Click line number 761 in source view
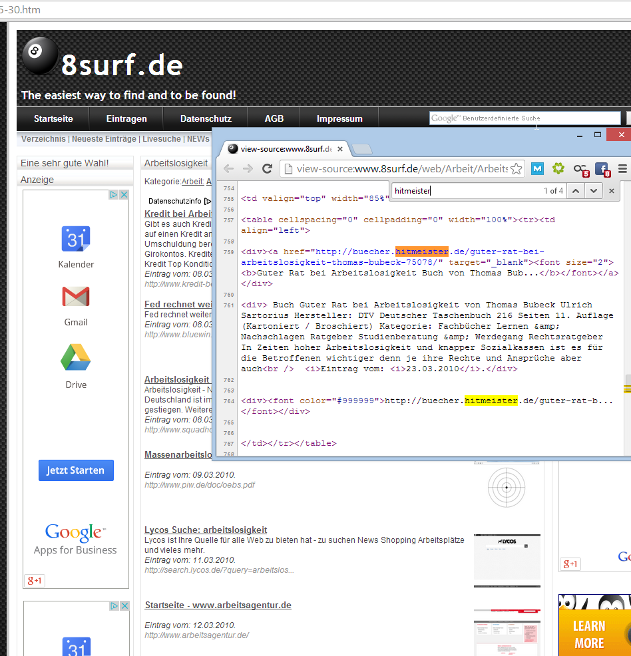Viewport: 631px width, 656px height. coord(229,305)
